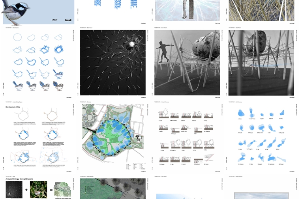Click the UNSW logo on the cover page
300x199 pixels.
point(54,20)
